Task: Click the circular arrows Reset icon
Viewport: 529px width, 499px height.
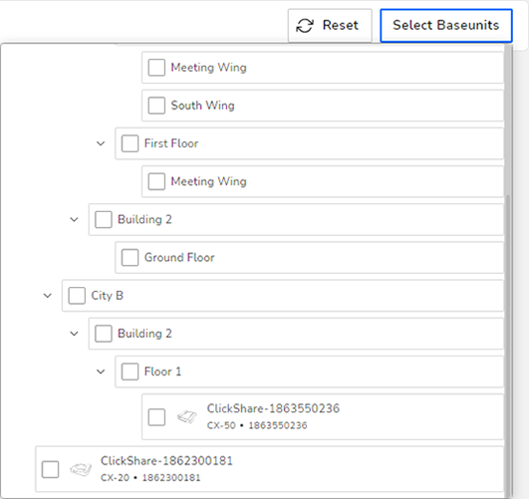Action: point(305,26)
